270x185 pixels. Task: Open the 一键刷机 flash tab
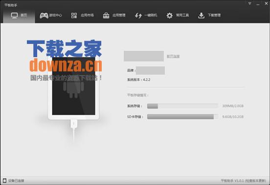[x=146, y=16]
